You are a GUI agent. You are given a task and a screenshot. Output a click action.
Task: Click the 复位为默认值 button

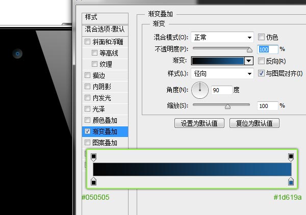[254, 123]
